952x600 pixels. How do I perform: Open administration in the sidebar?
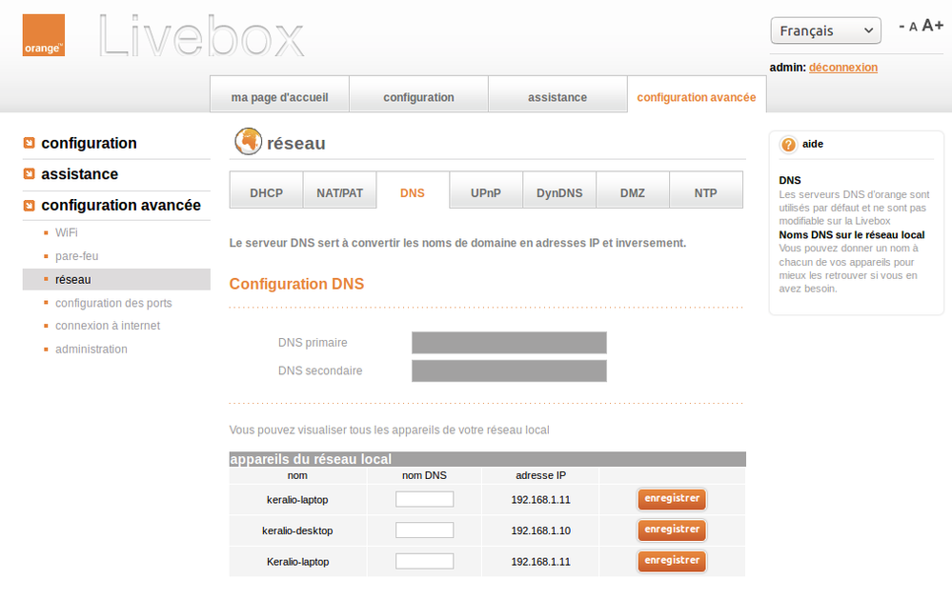[x=91, y=349]
